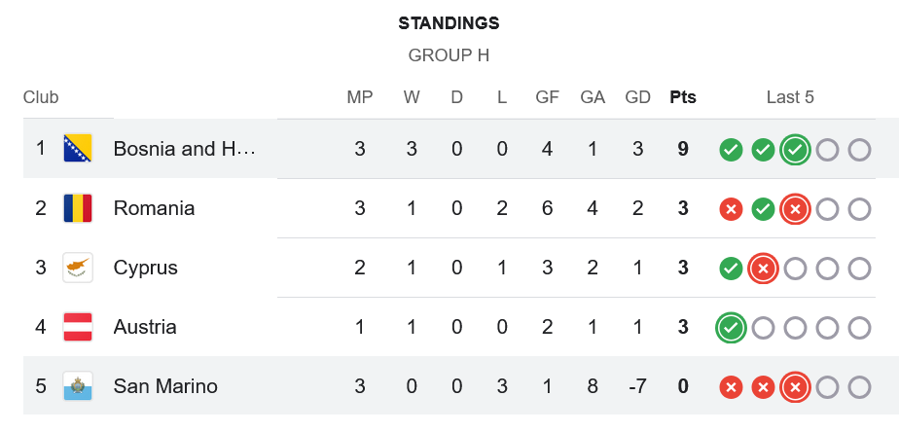
Task: Click Bosnia's highlighted third win checkmark
Action: (795, 150)
